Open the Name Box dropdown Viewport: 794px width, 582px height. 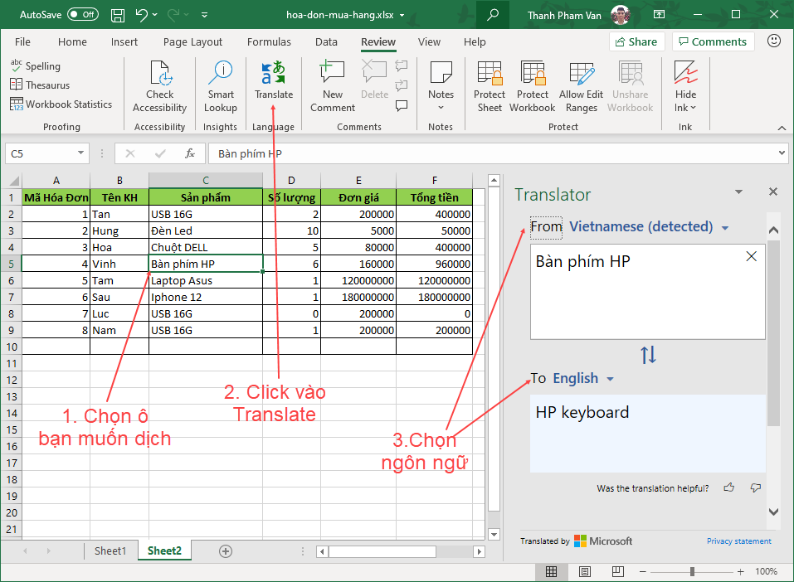[80, 153]
